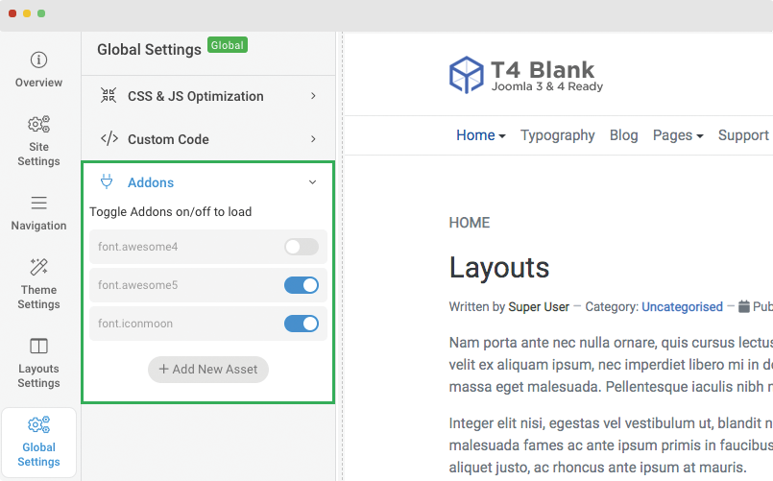Image resolution: width=773 pixels, height=481 pixels.
Task: Click the Add New Asset button
Action: coord(208,369)
